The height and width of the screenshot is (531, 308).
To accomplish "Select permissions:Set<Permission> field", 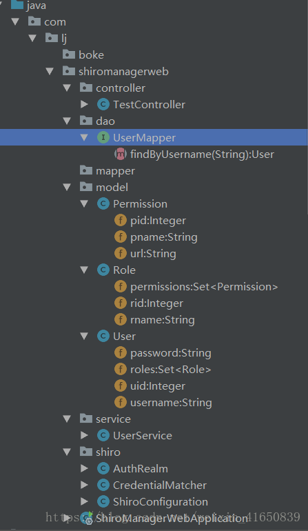I will pos(204,287).
